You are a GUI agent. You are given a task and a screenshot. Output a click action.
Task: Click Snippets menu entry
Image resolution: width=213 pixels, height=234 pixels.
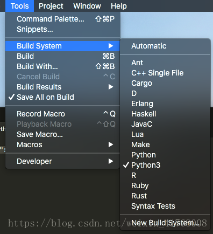pyautogui.click(x=62, y=29)
